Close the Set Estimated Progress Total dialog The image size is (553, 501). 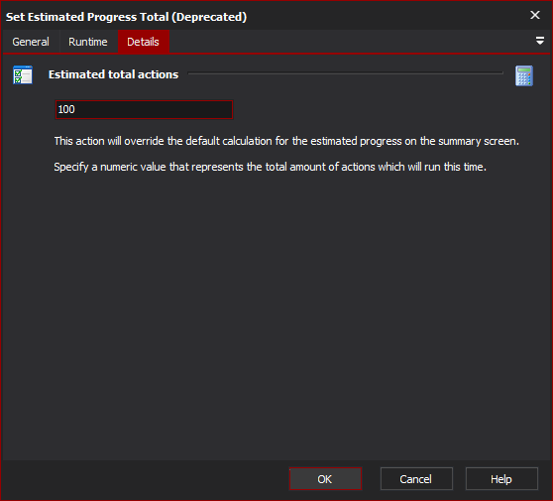534,15
